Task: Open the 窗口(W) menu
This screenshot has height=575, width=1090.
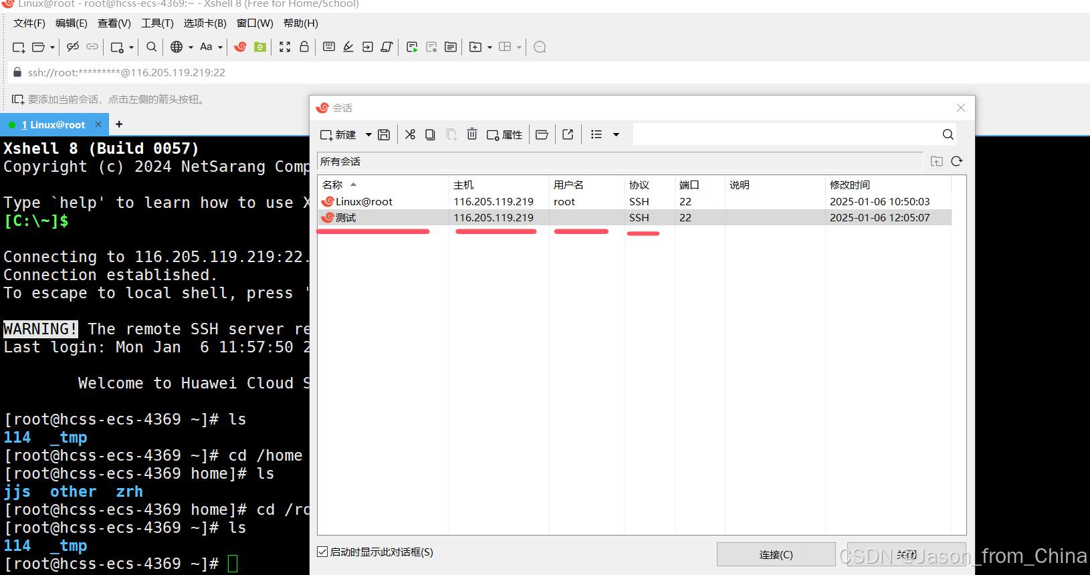Action: click(x=255, y=23)
